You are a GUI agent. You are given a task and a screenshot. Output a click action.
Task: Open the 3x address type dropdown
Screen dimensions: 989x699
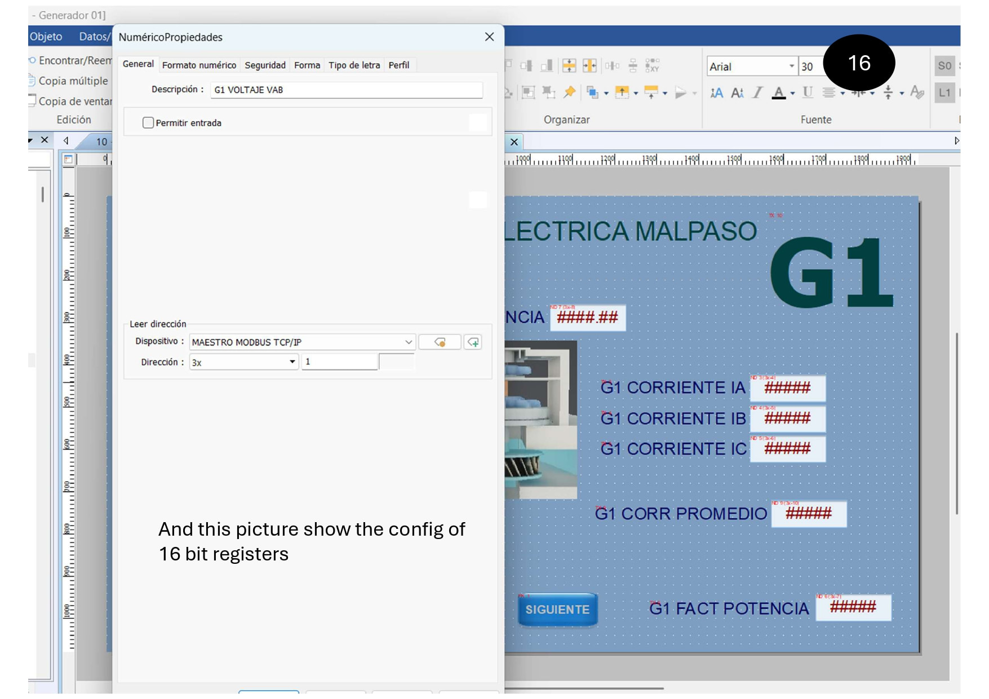click(292, 362)
